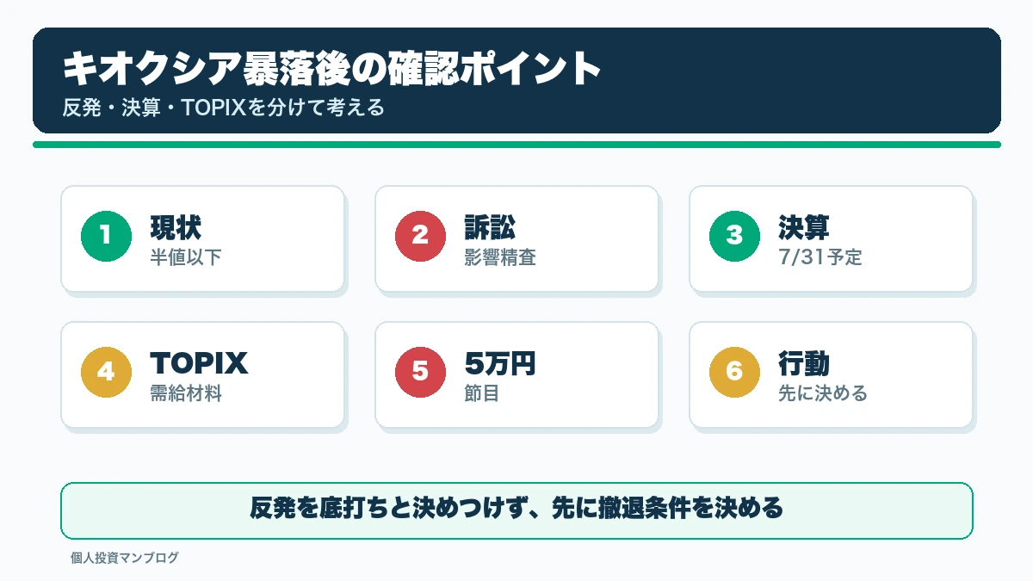Open the TOPIX card
The width and height of the screenshot is (1033, 581).
(x=202, y=374)
